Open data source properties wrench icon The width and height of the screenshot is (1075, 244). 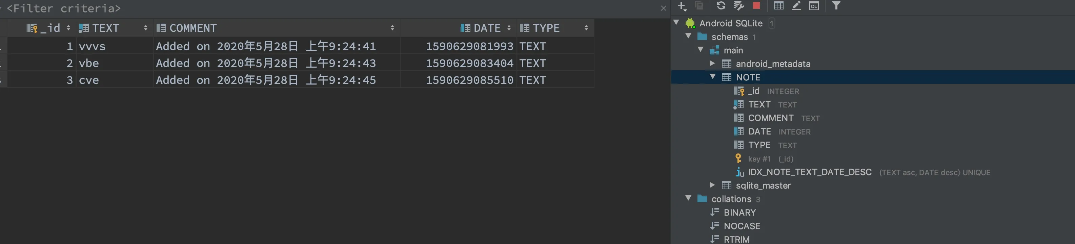739,6
